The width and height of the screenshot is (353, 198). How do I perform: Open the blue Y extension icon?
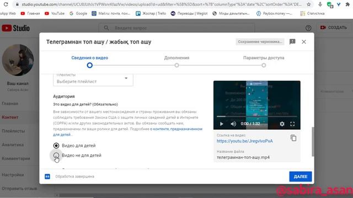[339, 4]
